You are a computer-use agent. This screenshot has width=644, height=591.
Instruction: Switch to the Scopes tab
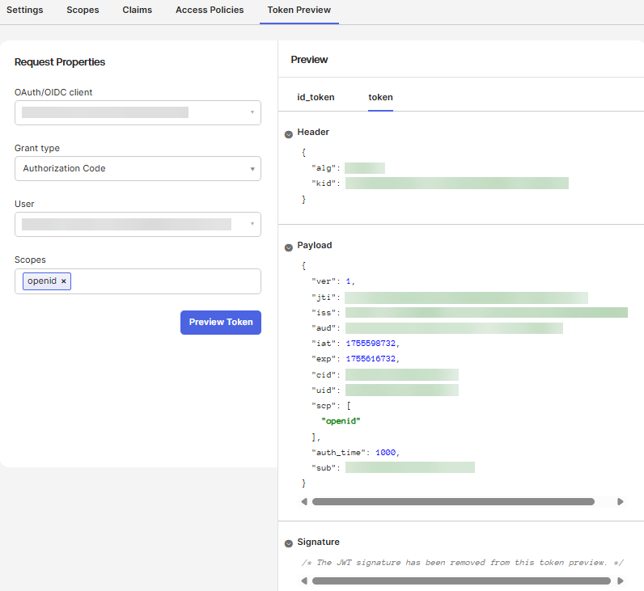pos(83,10)
